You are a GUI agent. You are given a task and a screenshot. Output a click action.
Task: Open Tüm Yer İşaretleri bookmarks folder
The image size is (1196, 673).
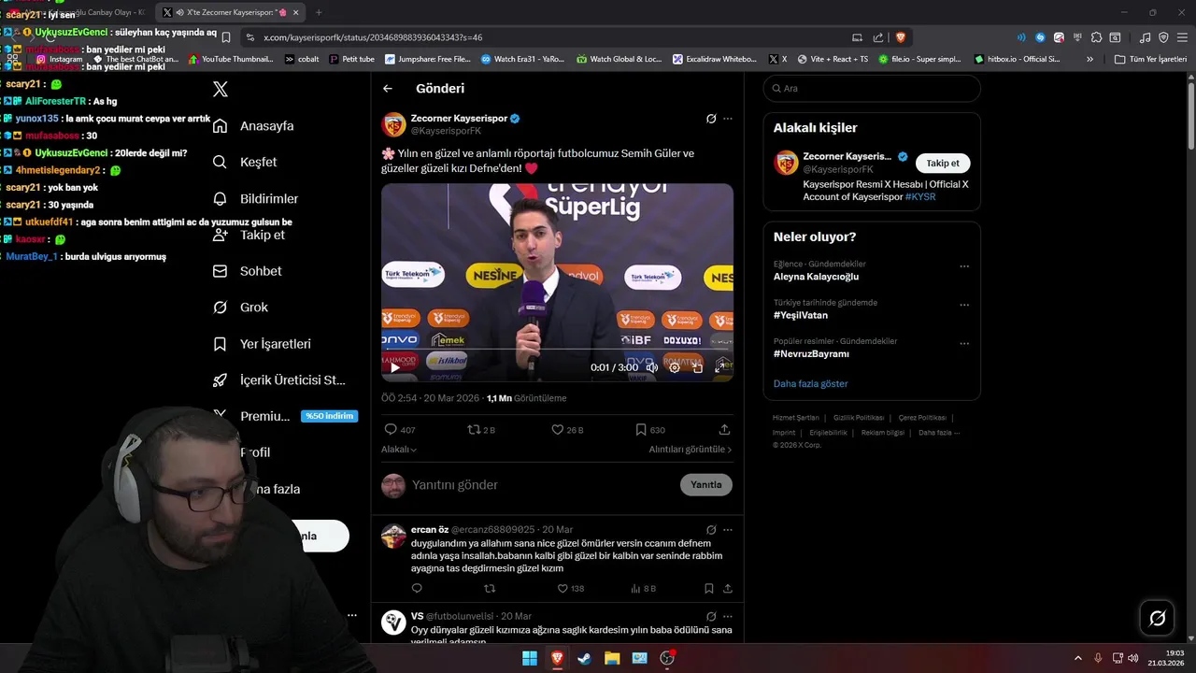click(x=1150, y=59)
